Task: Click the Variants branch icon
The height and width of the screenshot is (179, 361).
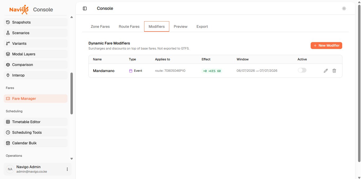Action: coord(8,43)
